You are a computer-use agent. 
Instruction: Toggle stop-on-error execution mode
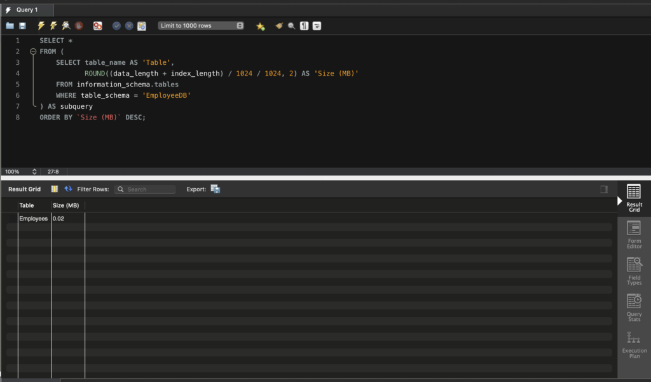click(x=97, y=26)
